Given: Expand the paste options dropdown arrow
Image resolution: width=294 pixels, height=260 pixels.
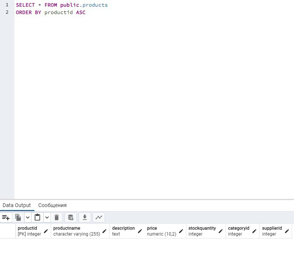Looking at the screenshot, I should pos(47,217).
